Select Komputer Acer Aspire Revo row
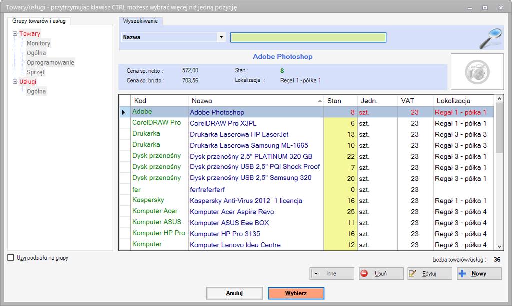This screenshot has height=306, width=512. pos(306,212)
